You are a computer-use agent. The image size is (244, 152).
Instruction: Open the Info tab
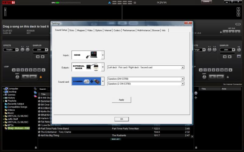click(163, 30)
